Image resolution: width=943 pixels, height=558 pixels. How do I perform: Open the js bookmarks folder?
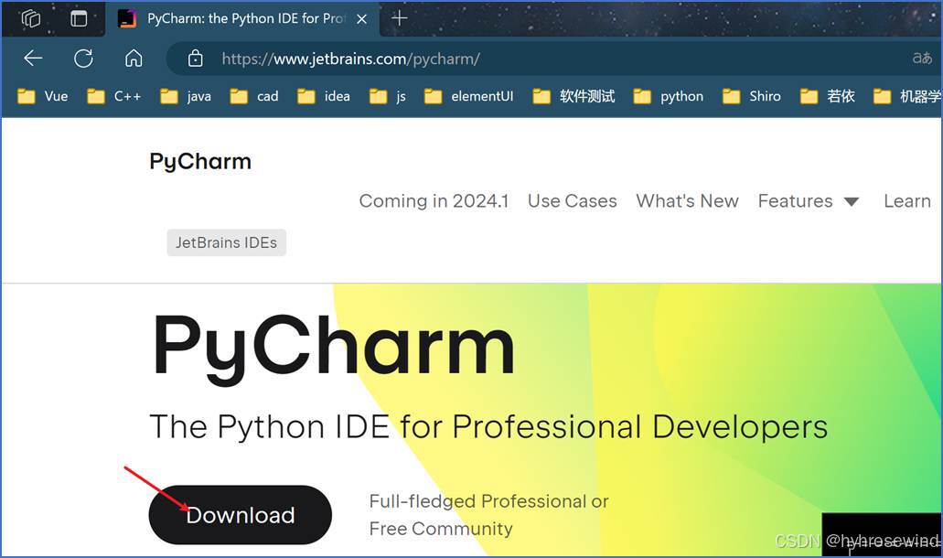coord(388,96)
